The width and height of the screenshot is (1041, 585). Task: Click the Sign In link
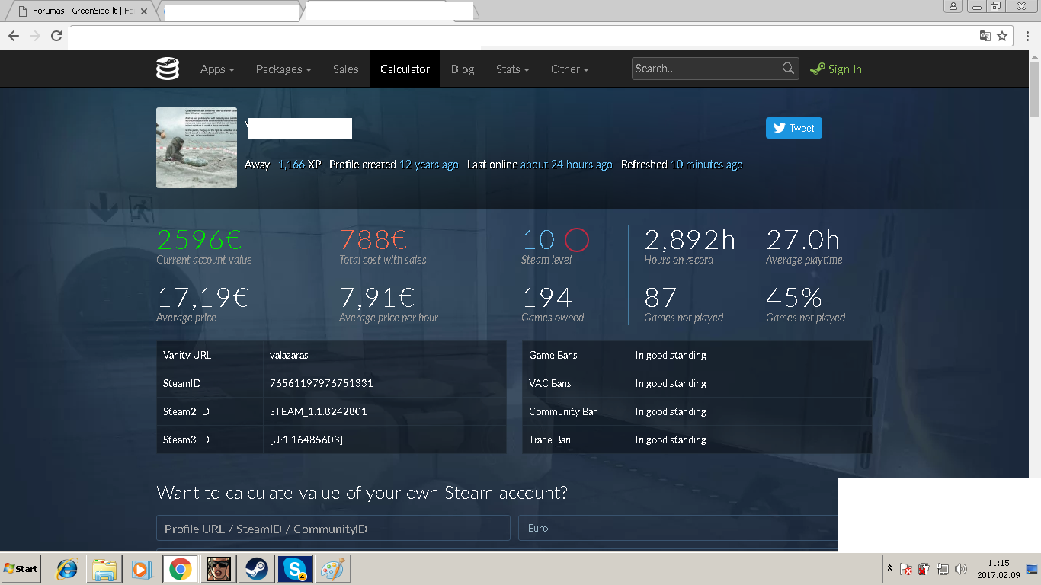844,69
